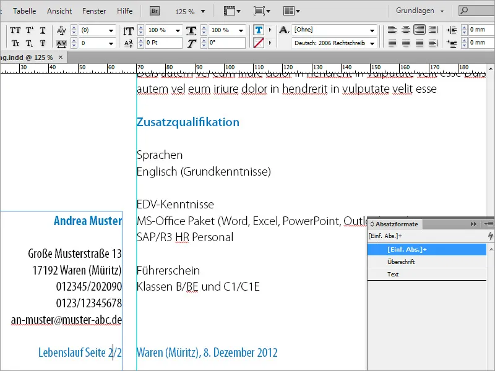Screen dimensions: 495x371
Task: Open the [Ohne] character style dropdown
Action: point(372,30)
